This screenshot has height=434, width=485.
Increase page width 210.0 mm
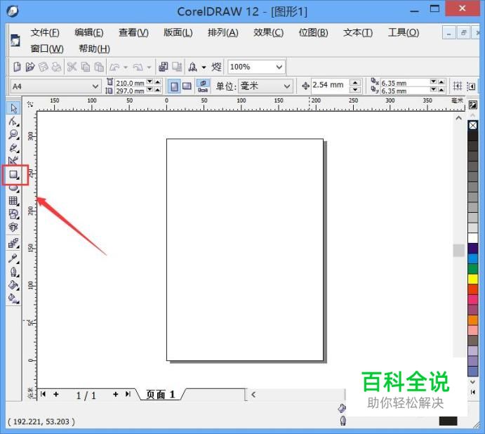(x=158, y=81)
